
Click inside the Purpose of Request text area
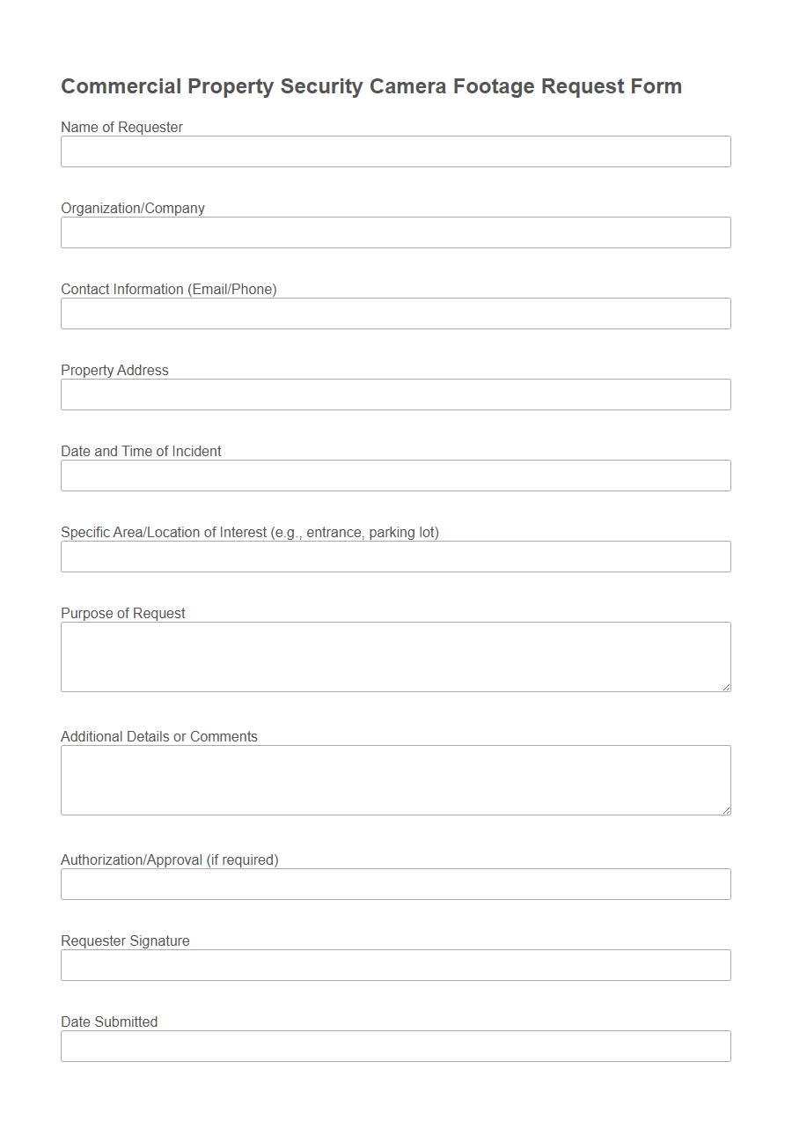(395, 656)
